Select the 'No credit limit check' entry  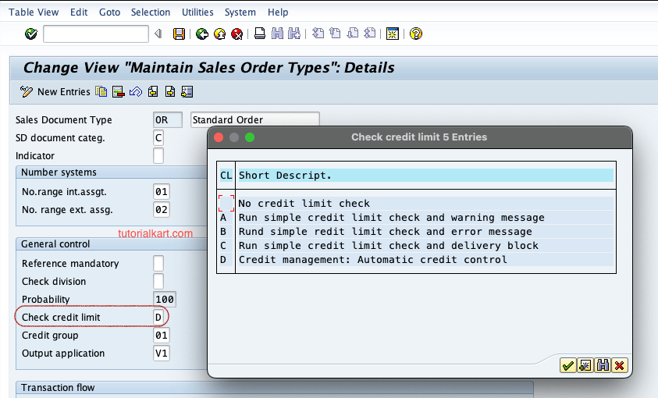(x=425, y=204)
